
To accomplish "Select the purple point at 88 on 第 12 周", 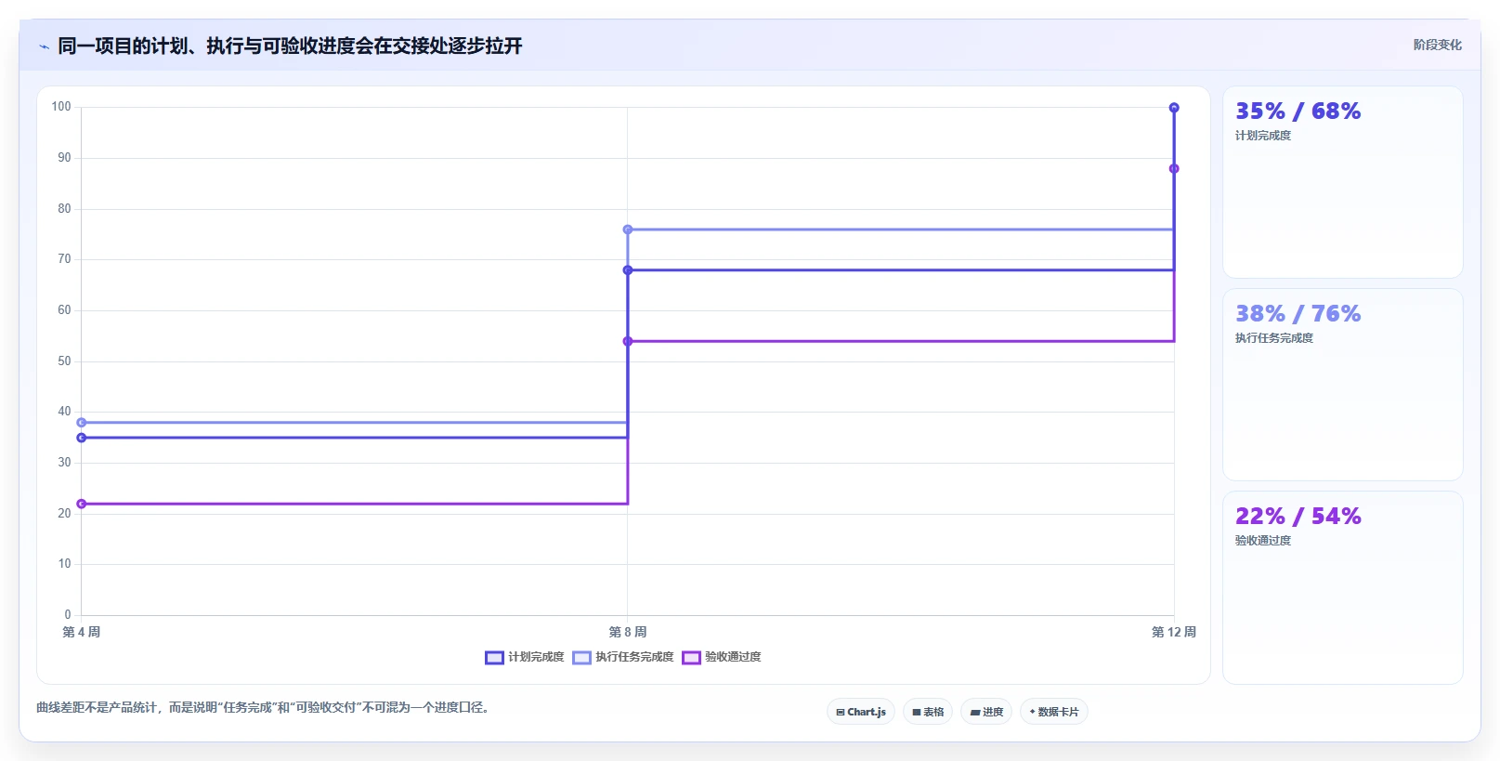I will point(1174,168).
